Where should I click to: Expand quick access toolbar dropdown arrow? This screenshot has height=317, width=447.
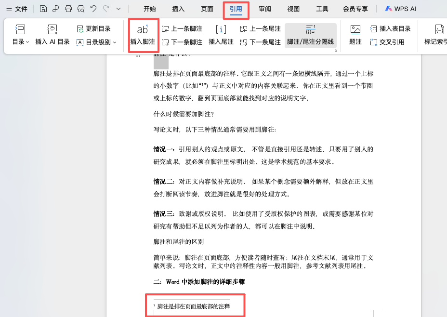point(118,9)
